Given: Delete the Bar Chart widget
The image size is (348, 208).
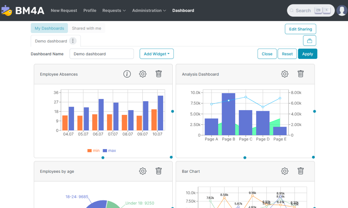Looking at the screenshot, I should tap(300, 171).
